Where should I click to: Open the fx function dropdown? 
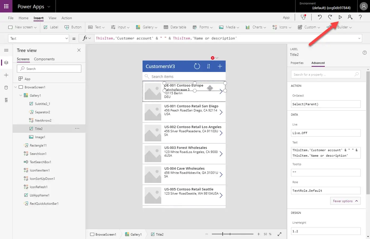click(87, 38)
